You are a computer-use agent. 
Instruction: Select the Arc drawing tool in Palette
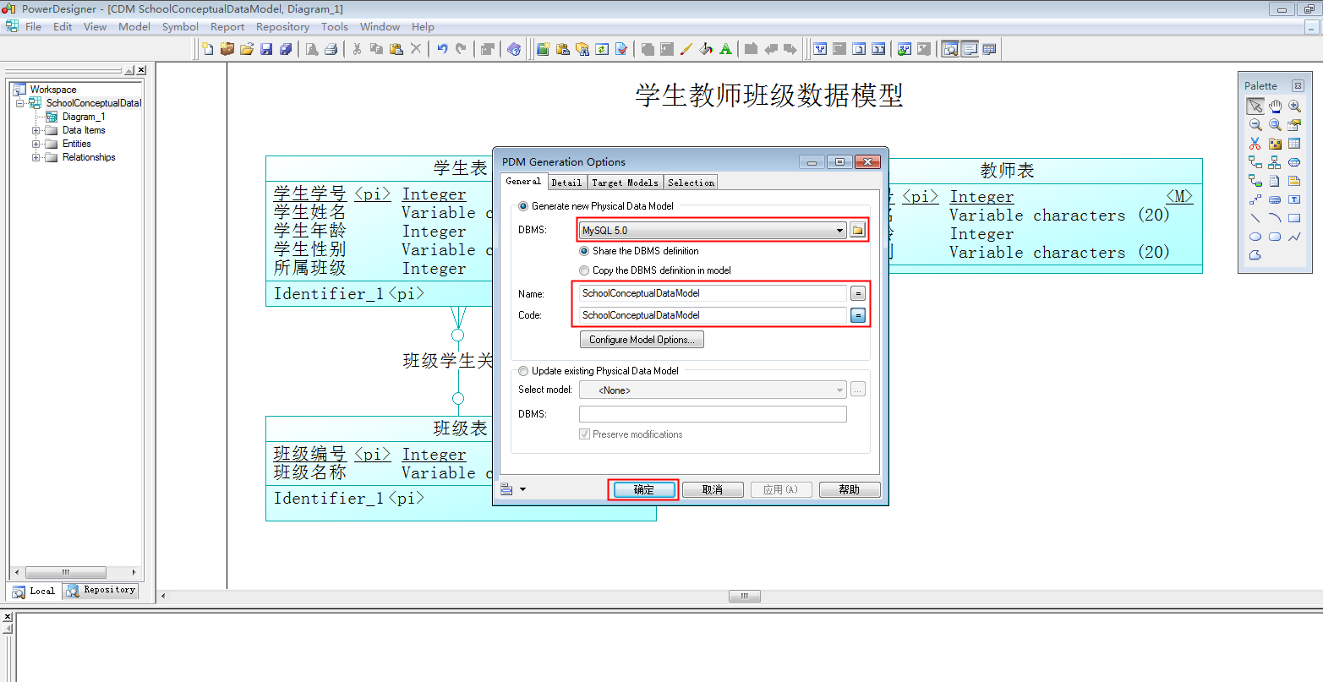[1275, 218]
